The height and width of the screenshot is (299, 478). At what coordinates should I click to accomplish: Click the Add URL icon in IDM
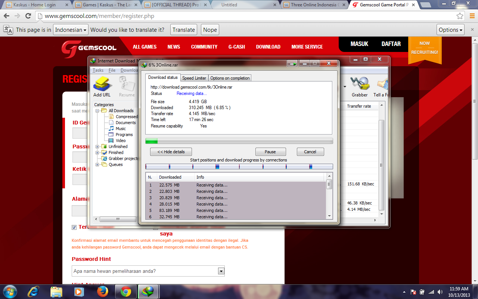click(x=102, y=84)
